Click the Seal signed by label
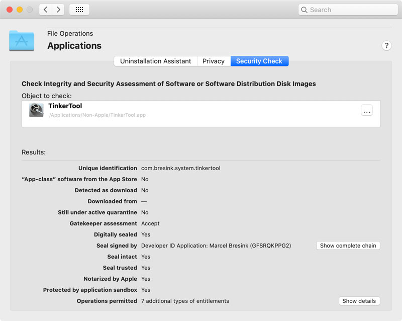Screen dimensions: 402x321 point(117,246)
